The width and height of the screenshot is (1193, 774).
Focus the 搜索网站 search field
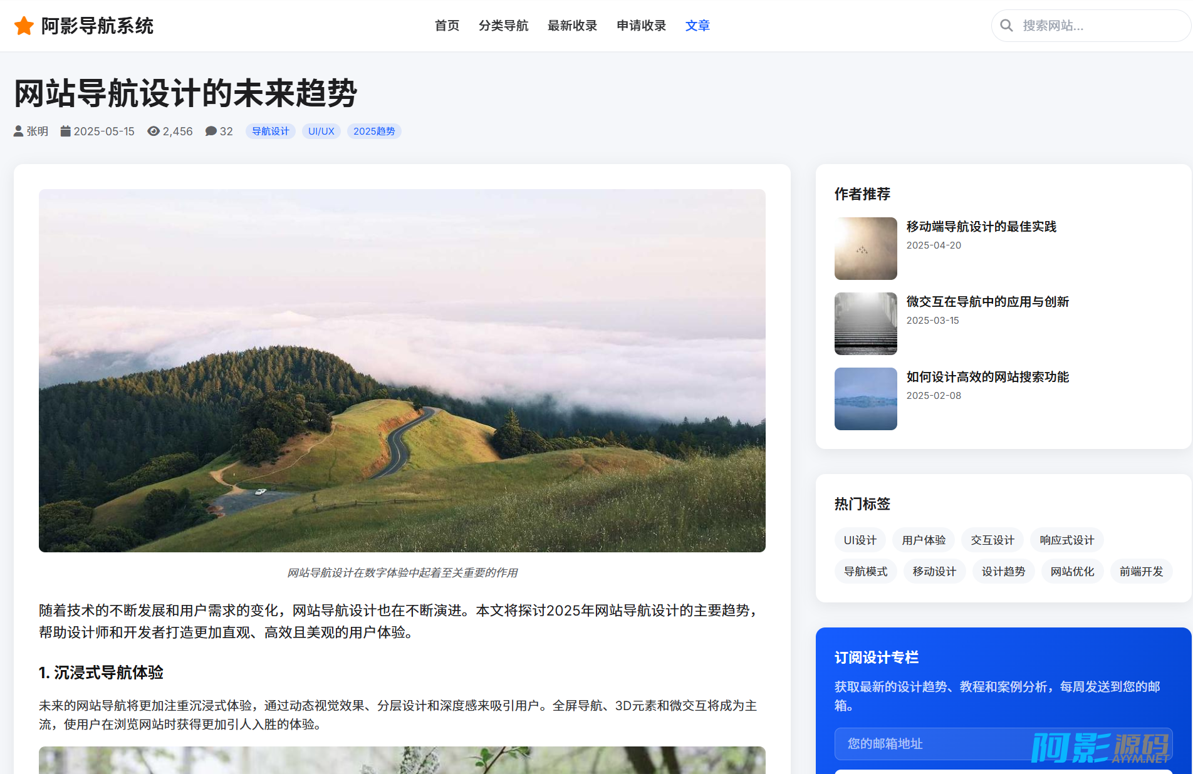pos(1091,26)
